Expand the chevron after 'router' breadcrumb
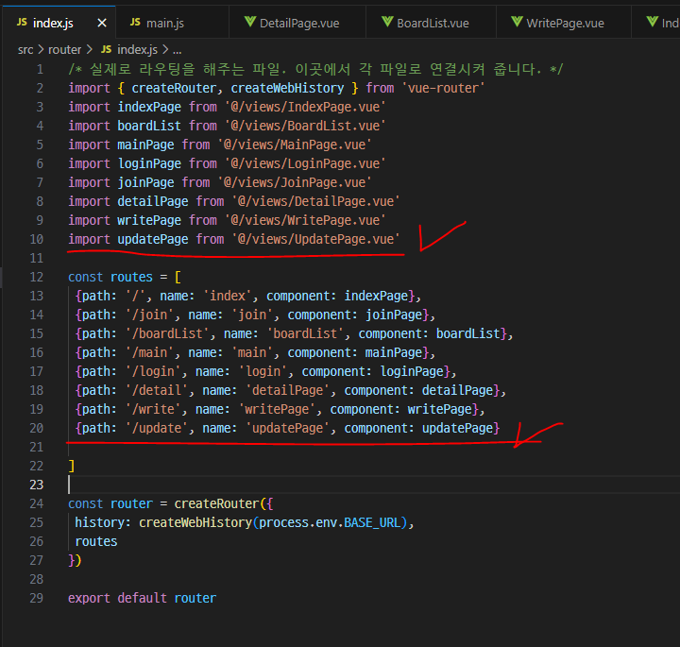The height and width of the screenshot is (647, 680). [x=89, y=50]
